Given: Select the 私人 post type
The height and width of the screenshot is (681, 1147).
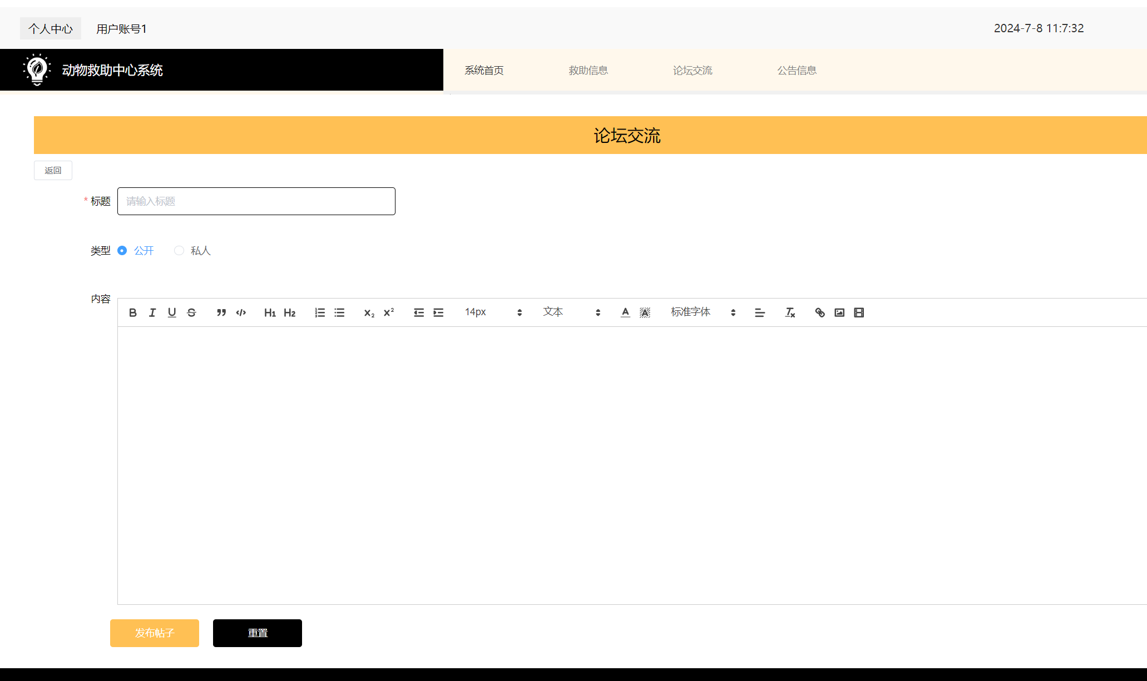Looking at the screenshot, I should coord(179,250).
